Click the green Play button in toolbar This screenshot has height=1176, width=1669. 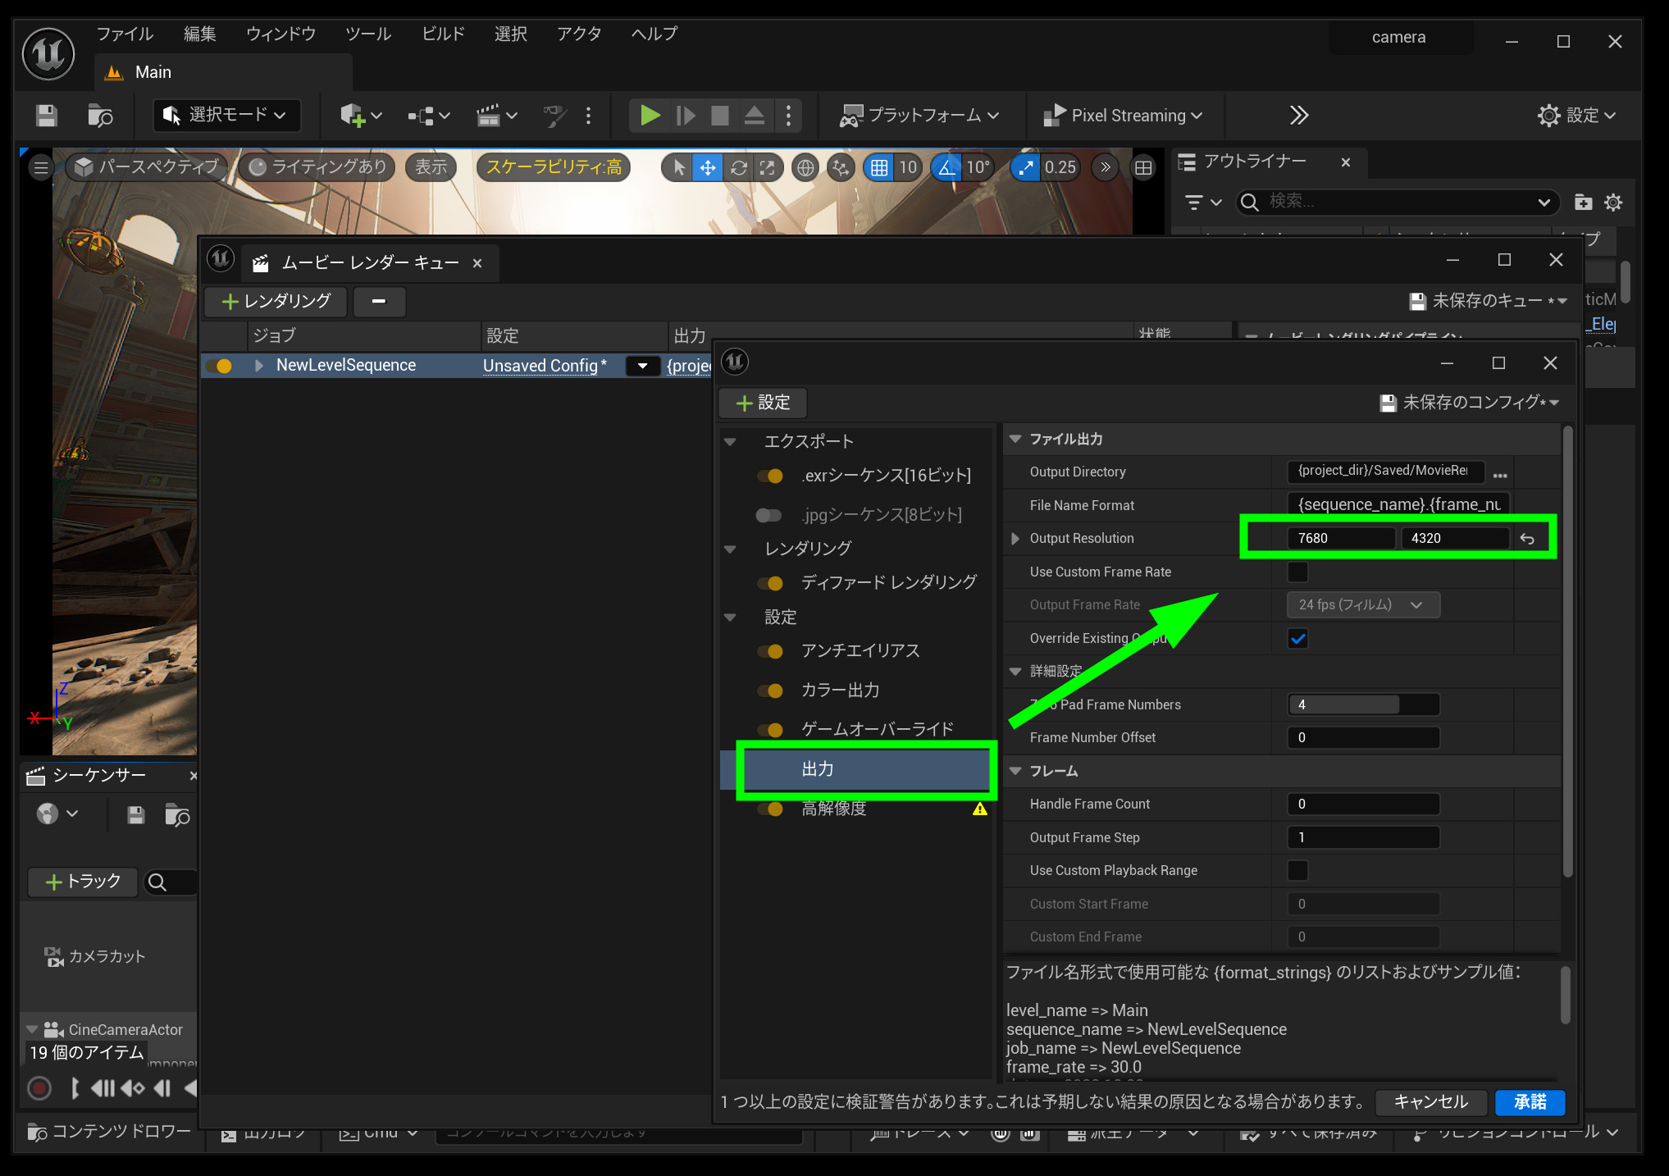[x=650, y=116]
